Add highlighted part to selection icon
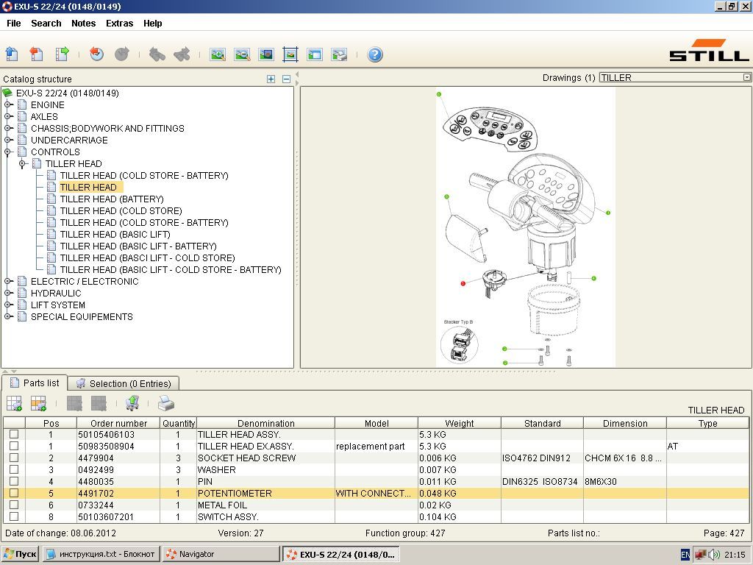 (x=38, y=403)
